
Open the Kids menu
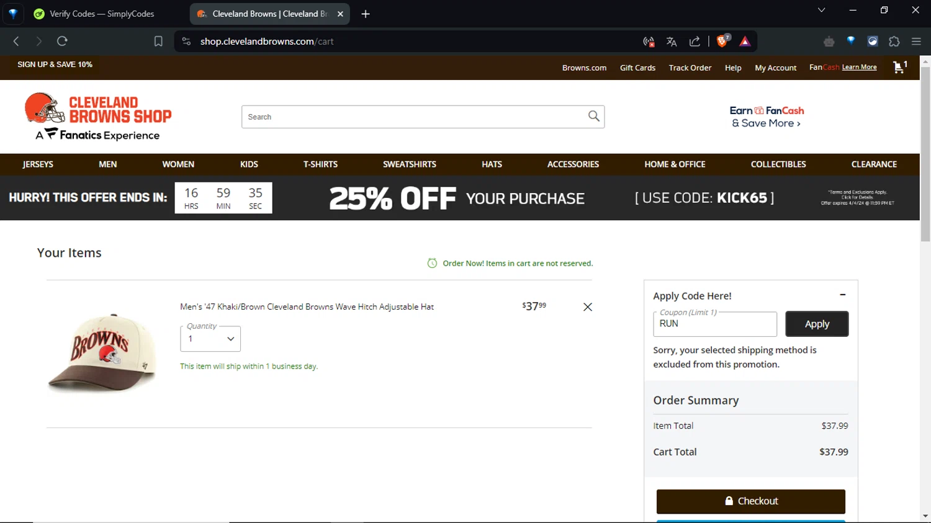249,164
